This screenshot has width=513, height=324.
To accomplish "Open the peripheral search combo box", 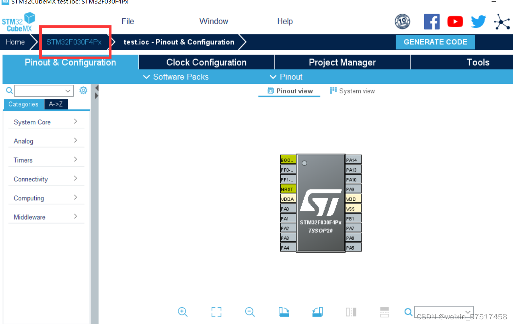I will point(44,91).
